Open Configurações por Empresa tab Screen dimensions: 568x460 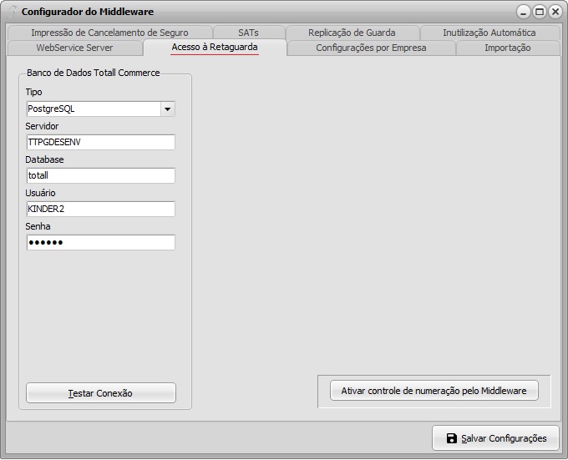coord(371,48)
